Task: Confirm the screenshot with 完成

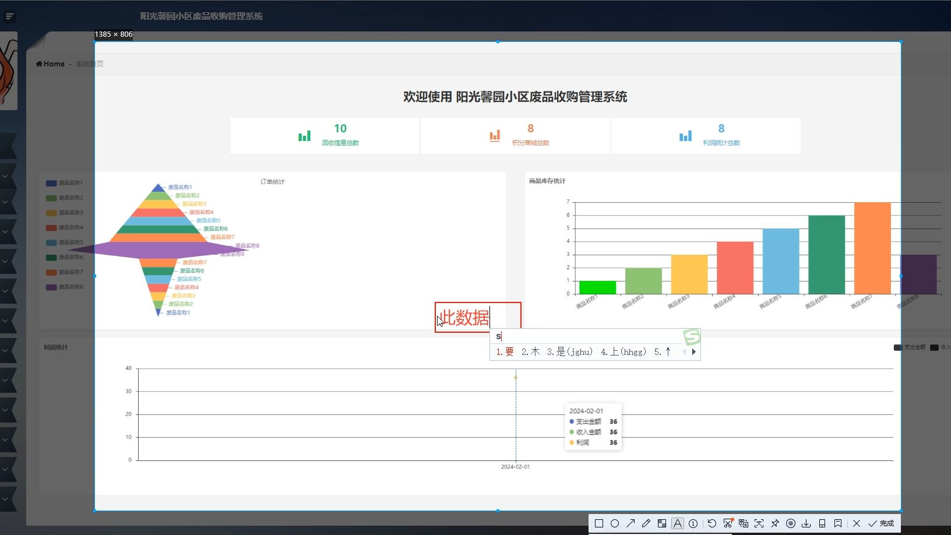Action: [x=881, y=523]
